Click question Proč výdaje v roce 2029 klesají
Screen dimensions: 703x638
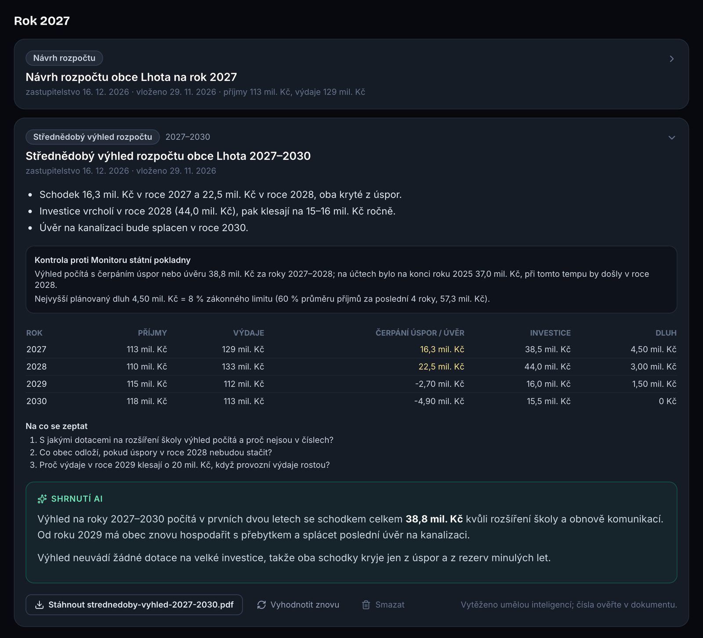click(185, 465)
